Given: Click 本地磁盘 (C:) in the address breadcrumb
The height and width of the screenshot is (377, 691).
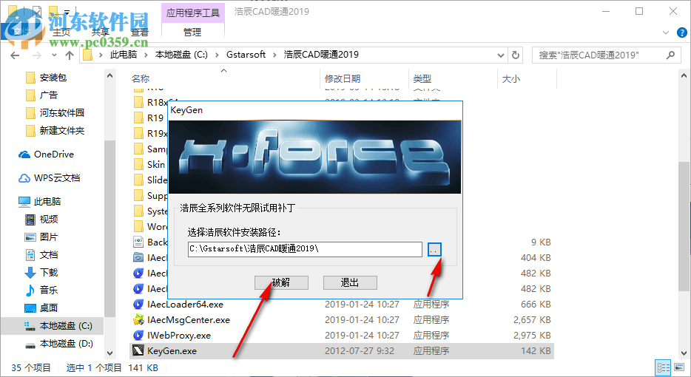Looking at the screenshot, I should 181,55.
